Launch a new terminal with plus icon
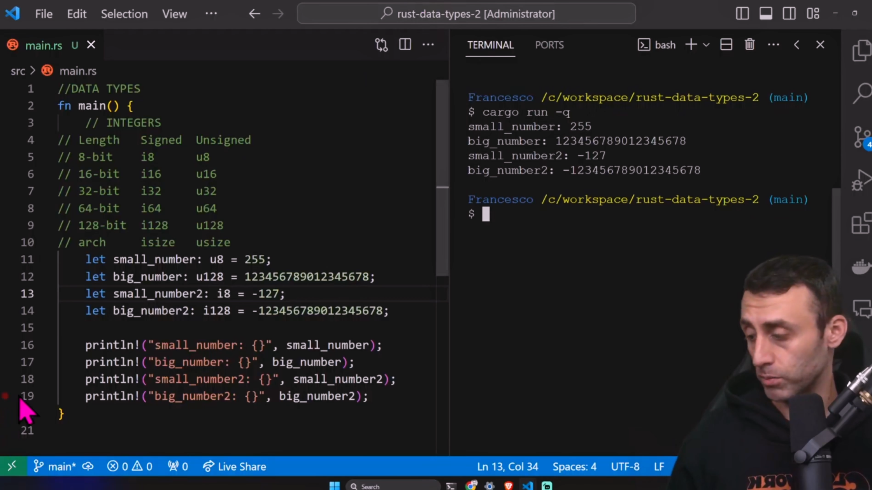The image size is (872, 490). pyautogui.click(x=691, y=45)
